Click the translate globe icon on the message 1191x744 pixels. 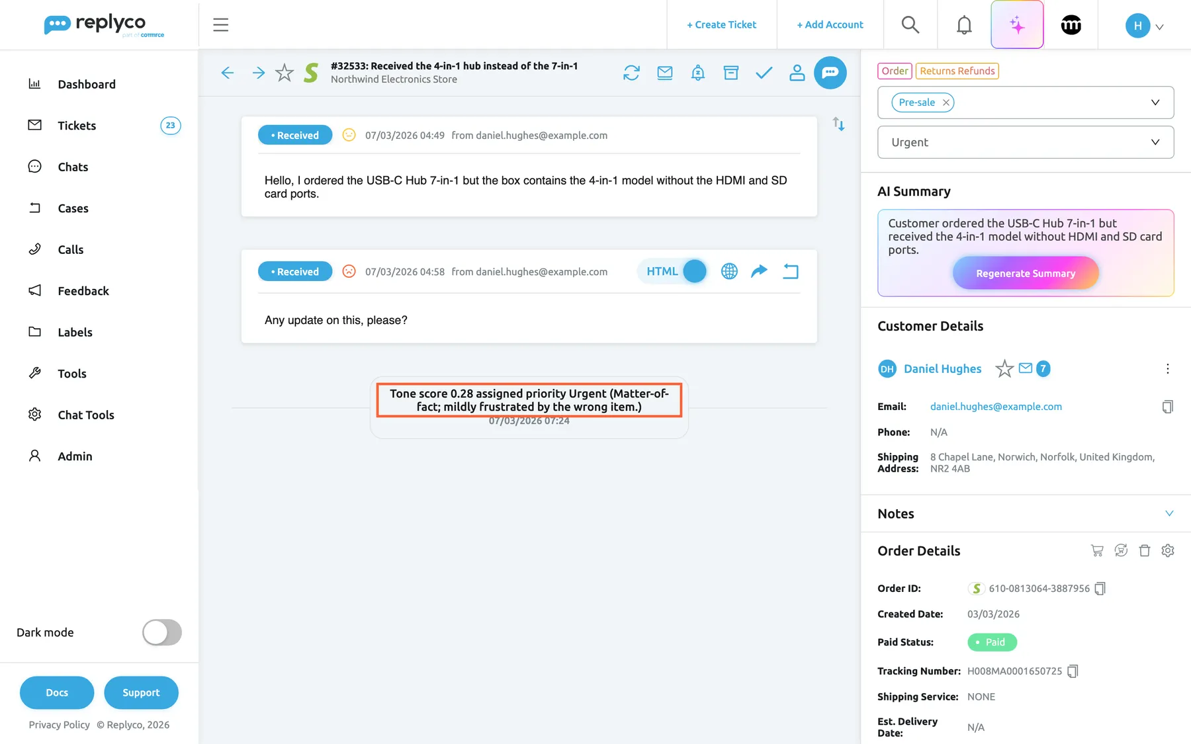(x=729, y=271)
